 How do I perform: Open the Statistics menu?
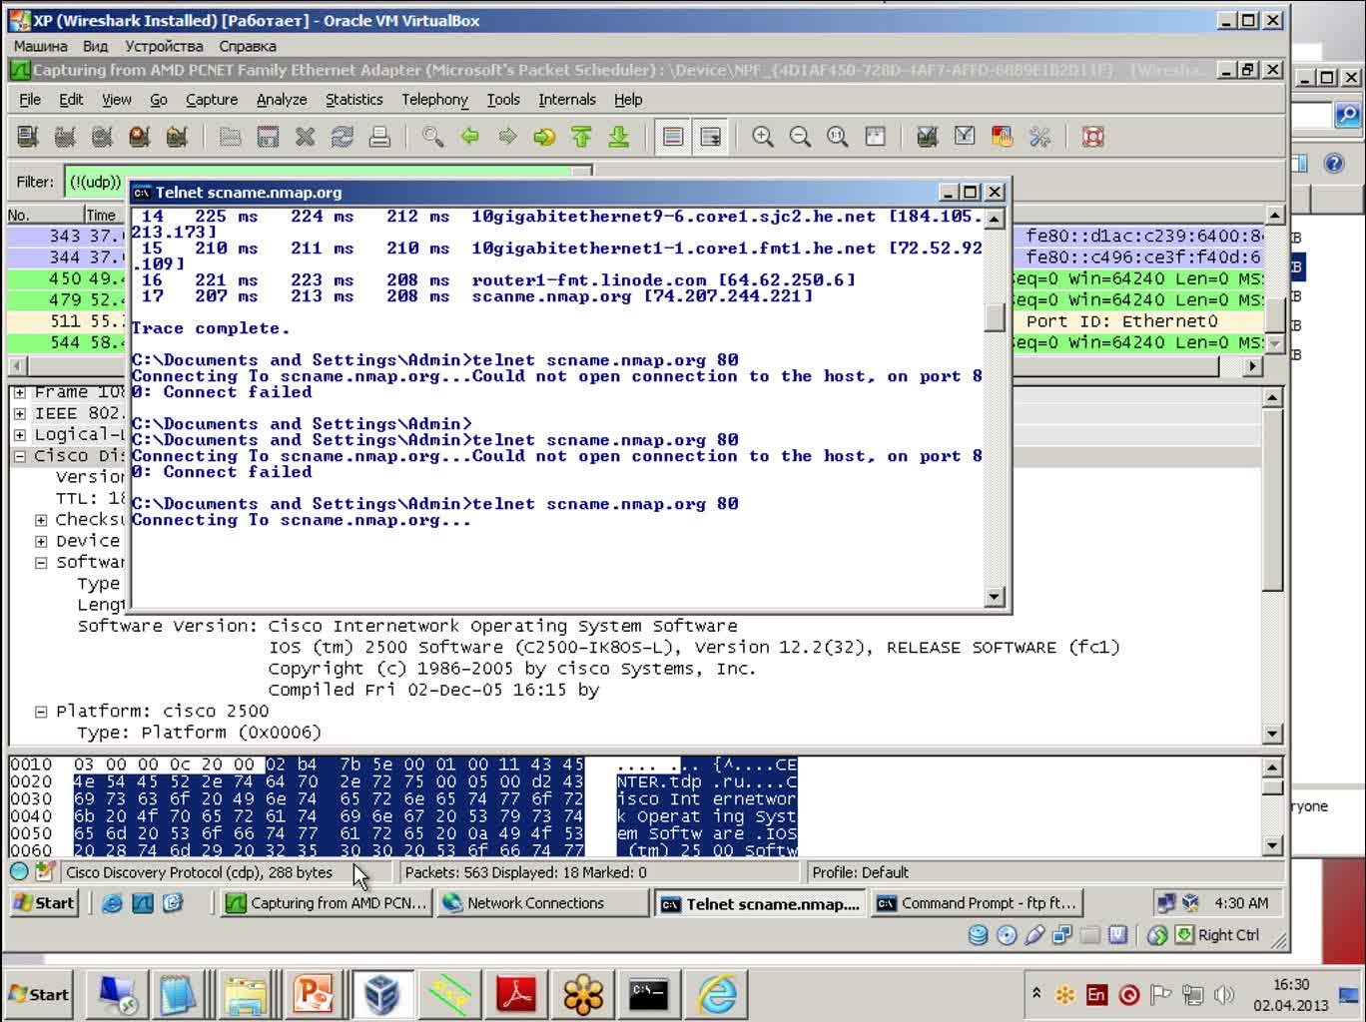point(354,99)
